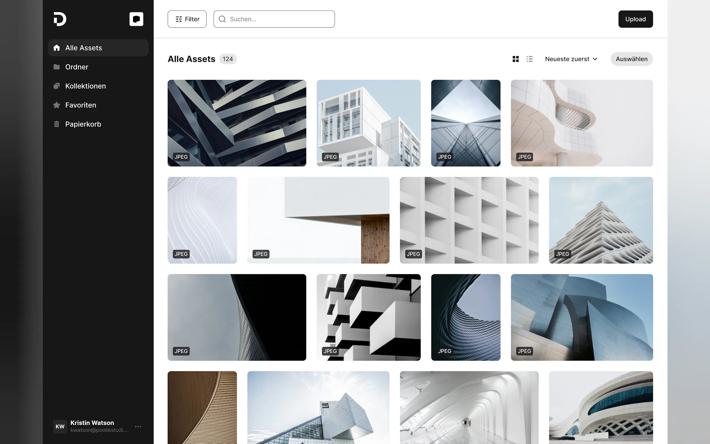Switch to grid view layout
Viewport: 710px width, 444px height.
coord(515,59)
